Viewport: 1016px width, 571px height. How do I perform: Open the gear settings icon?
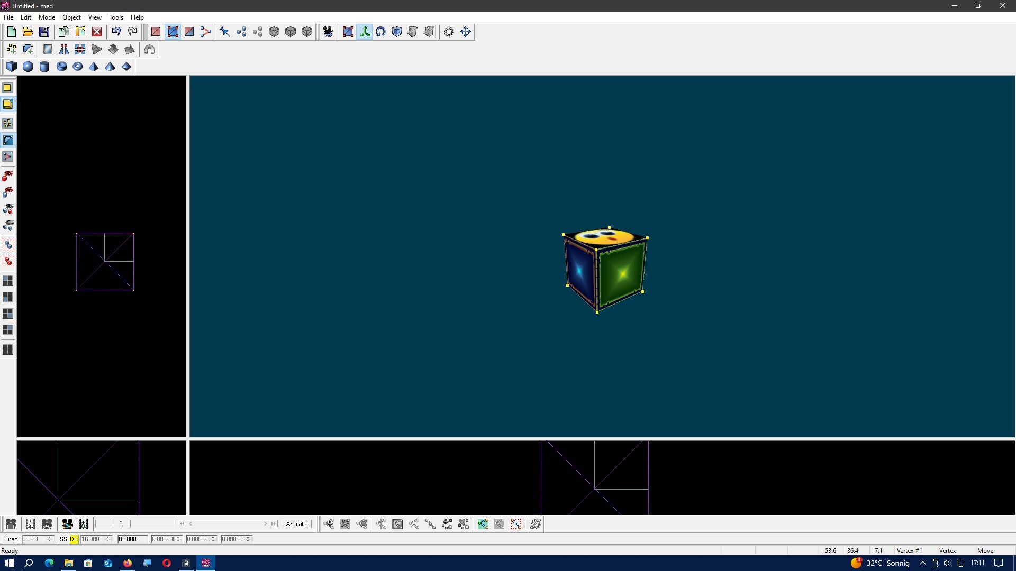tap(449, 32)
